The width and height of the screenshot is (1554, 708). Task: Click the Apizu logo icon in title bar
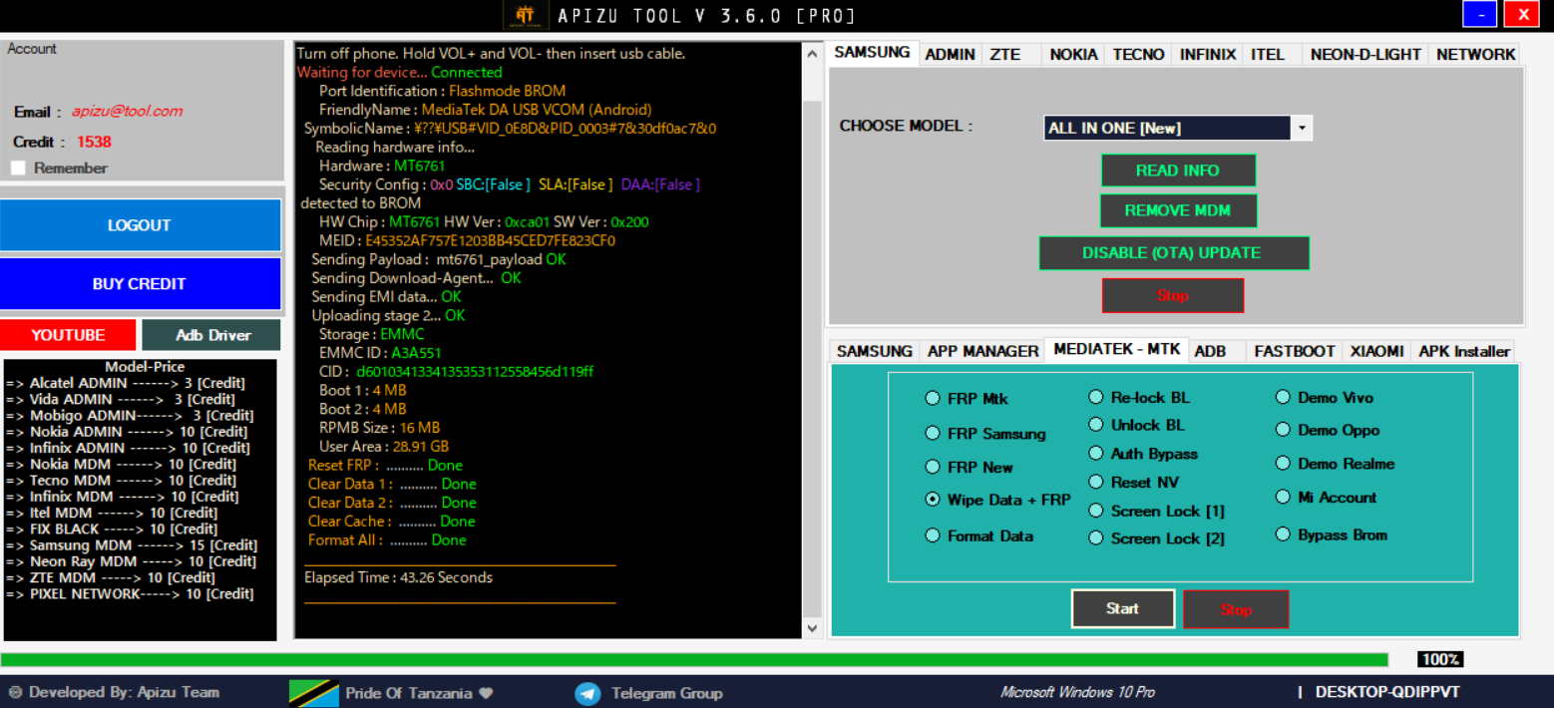tap(526, 16)
